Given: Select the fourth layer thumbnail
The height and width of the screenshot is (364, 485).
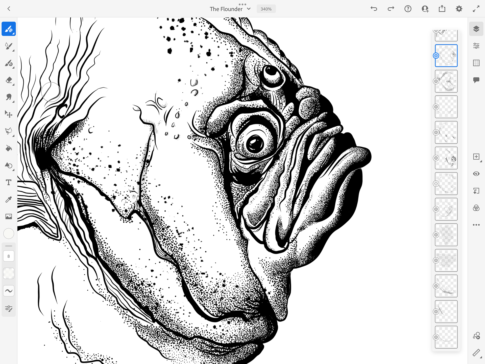Looking at the screenshot, I should pos(446,107).
